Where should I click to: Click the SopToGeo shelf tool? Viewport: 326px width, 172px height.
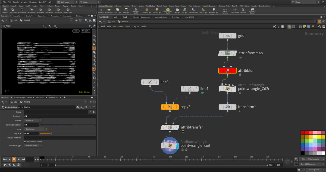click(x=13, y=11)
